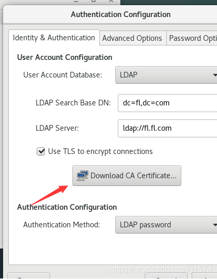
Task: Switch to the Identity & Authentication tab
Action: click(54, 38)
